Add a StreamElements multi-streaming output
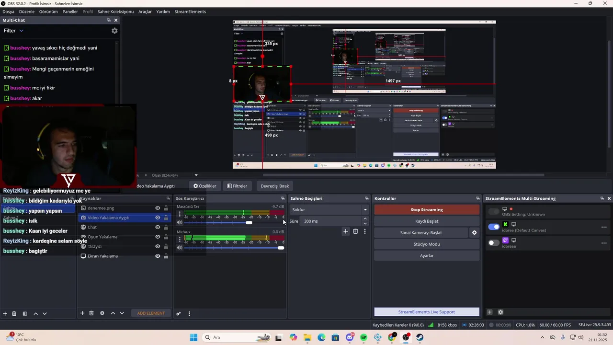The image size is (613, 345). point(490,312)
